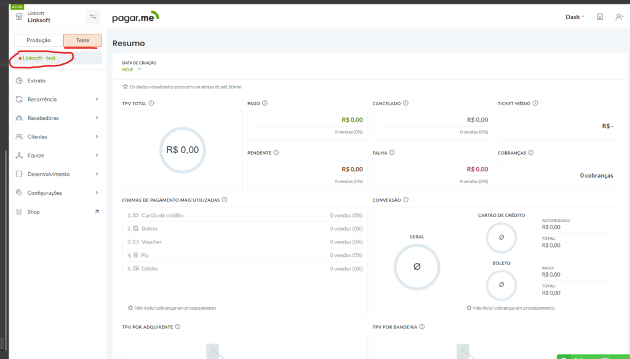Click the Ticket Médio info icon
The image size is (630, 359).
click(x=536, y=103)
